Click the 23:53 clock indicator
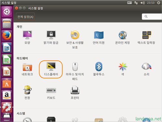Image resolution: width=162 pixels, height=122 pixels. pos(151,3)
